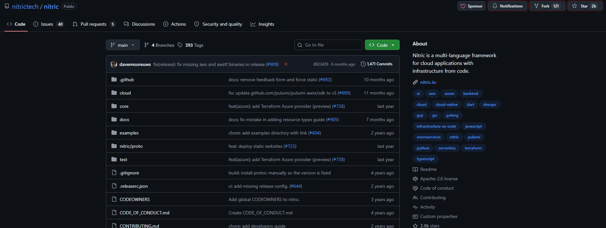Select the serverless topic tag
The width and height of the screenshot is (606, 228).
[447, 148]
